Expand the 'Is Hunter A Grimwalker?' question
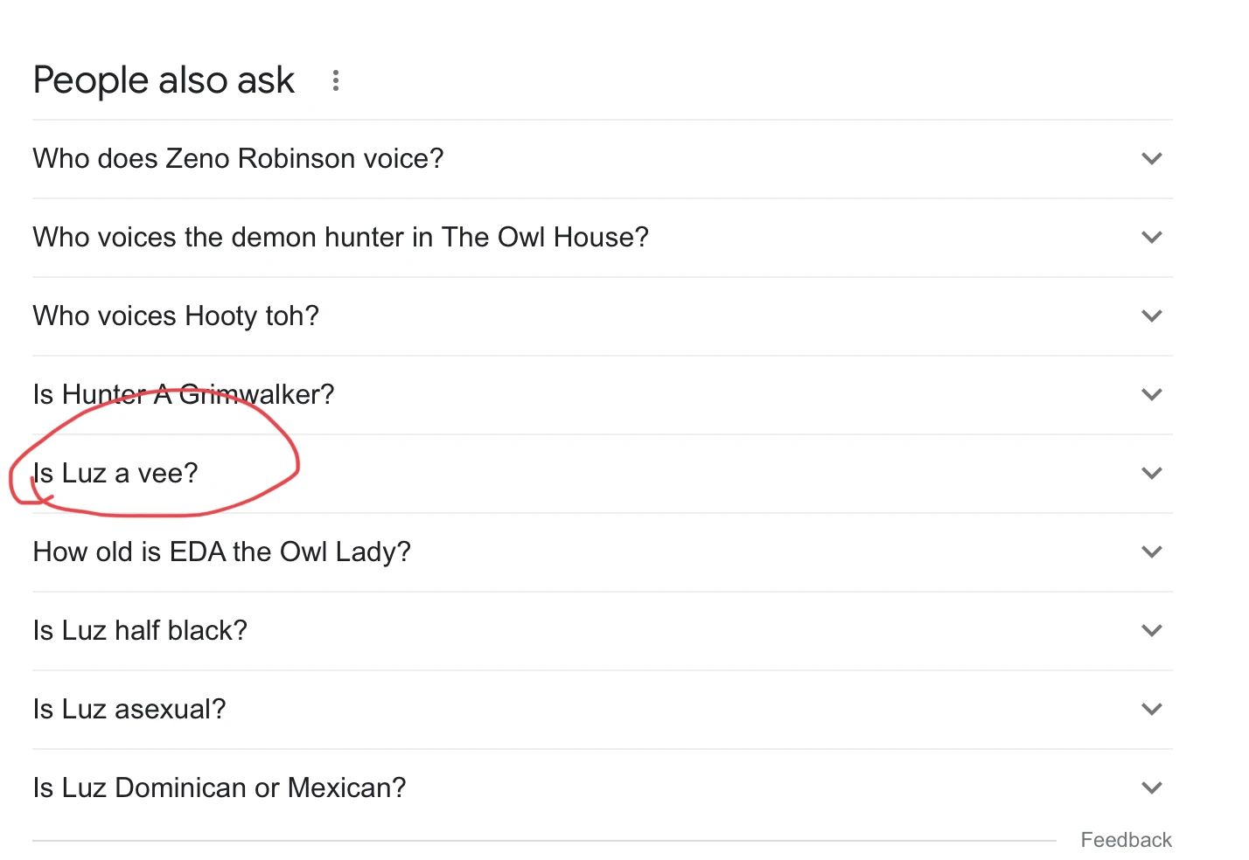This screenshot has height=860, width=1249. coord(1152,394)
